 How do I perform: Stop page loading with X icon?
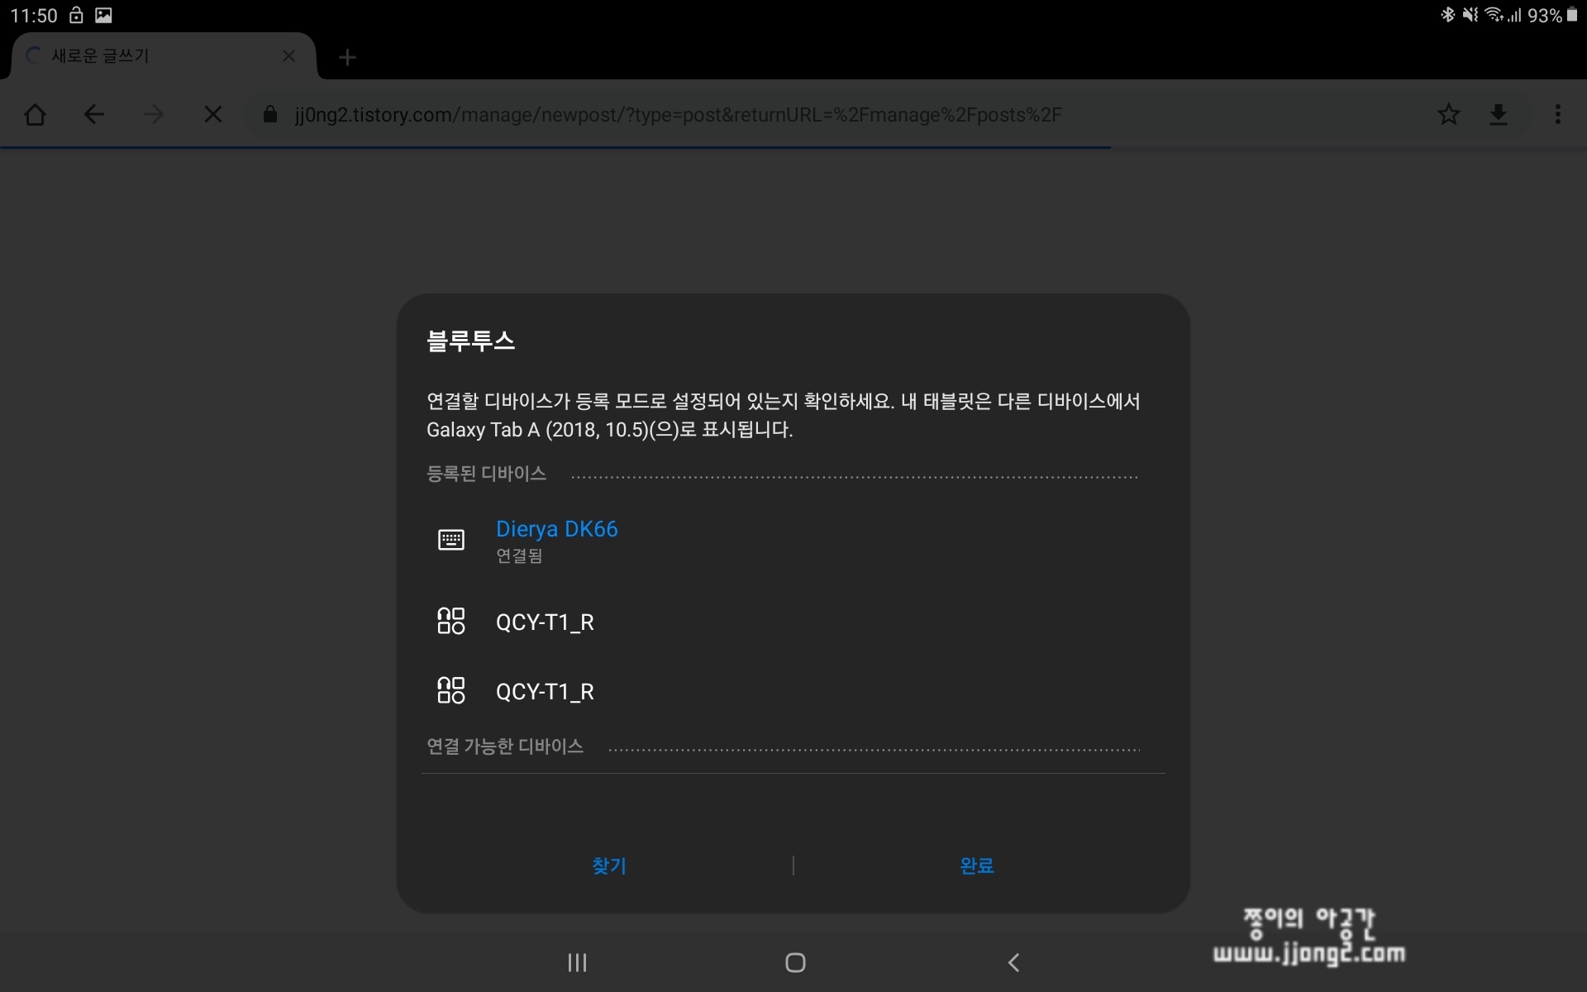pyautogui.click(x=213, y=114)
